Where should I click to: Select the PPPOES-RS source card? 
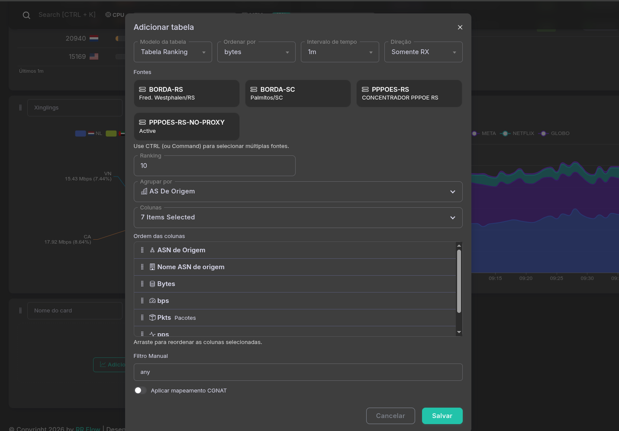(409, 93)
